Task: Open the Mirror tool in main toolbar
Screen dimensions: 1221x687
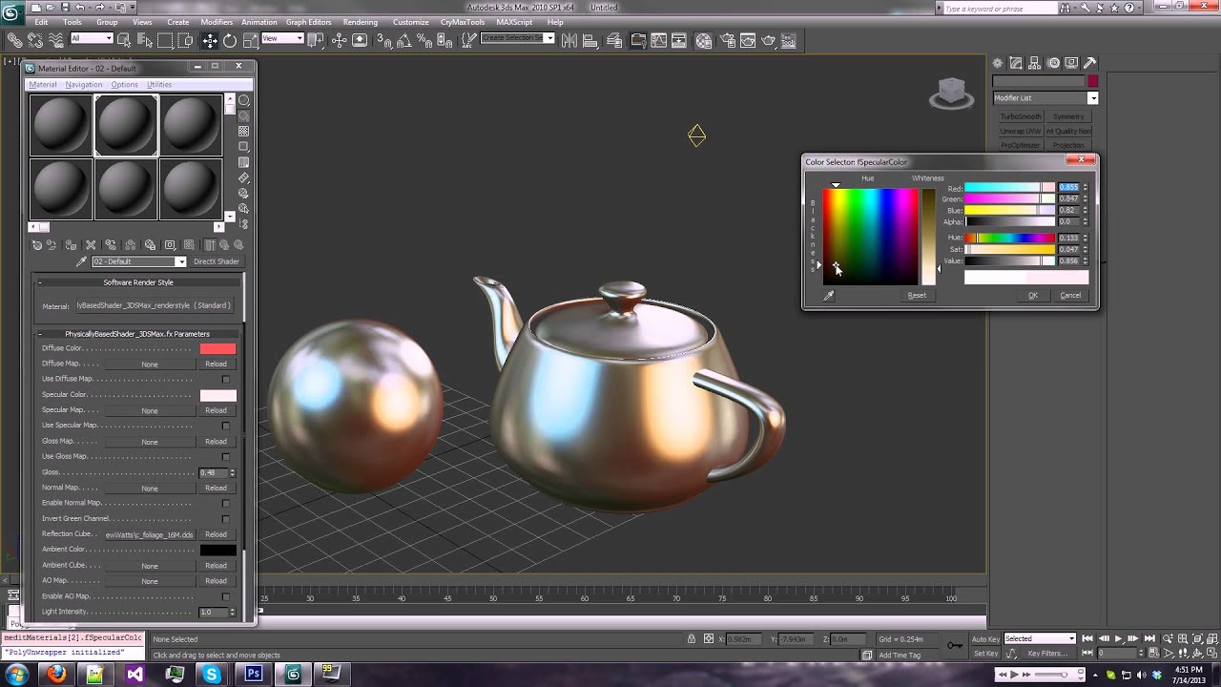Action: pyautogui.click(x=569, y=40)
